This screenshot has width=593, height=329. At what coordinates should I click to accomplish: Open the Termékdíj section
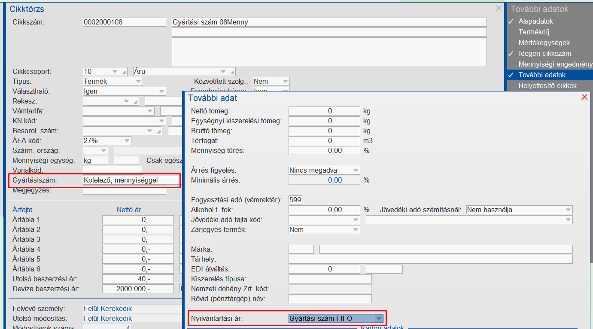pos(534,32)
